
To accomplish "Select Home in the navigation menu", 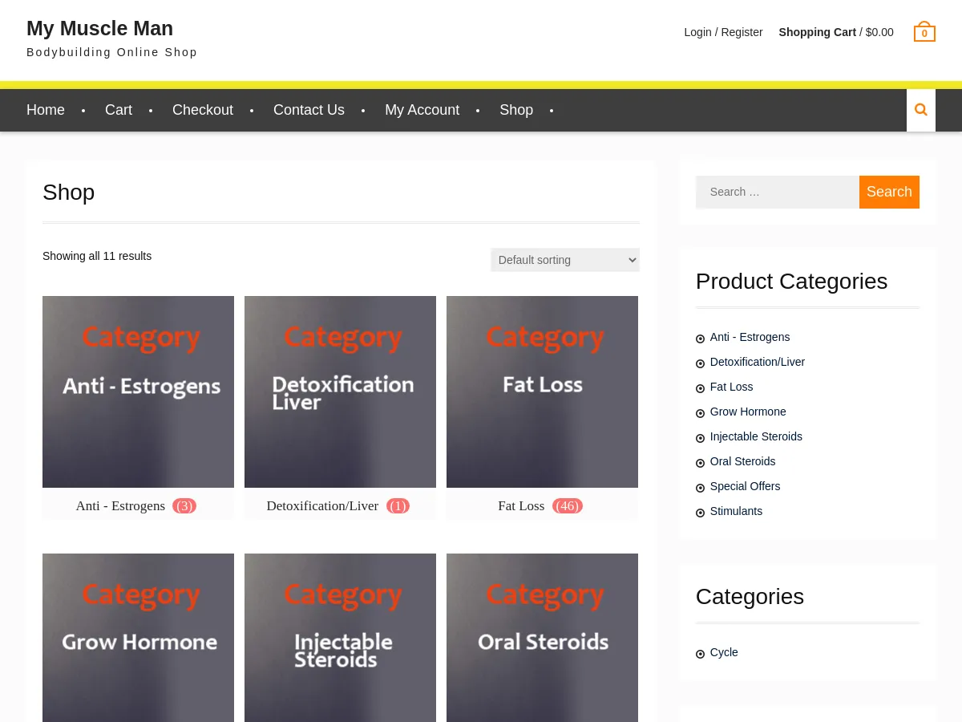I will click(46, 110).
